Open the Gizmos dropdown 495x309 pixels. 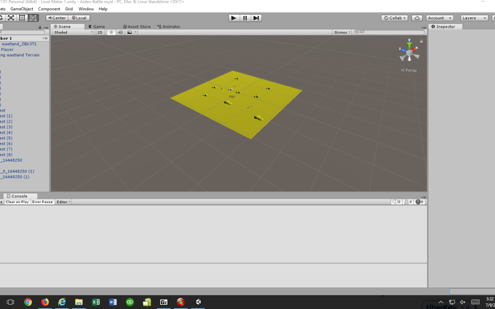(x=342, y=32)
